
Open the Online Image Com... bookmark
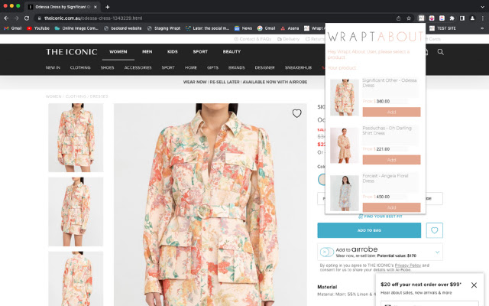(76, 28)
